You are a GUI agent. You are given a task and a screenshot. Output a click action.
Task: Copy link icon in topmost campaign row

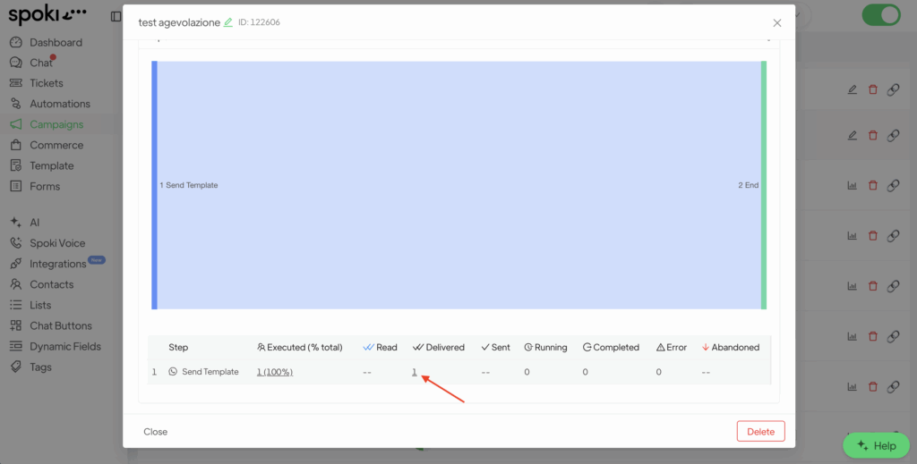pyautogui.click(x=893, y=89)
